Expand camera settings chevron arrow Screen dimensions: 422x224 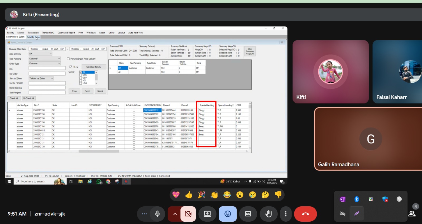175,214
